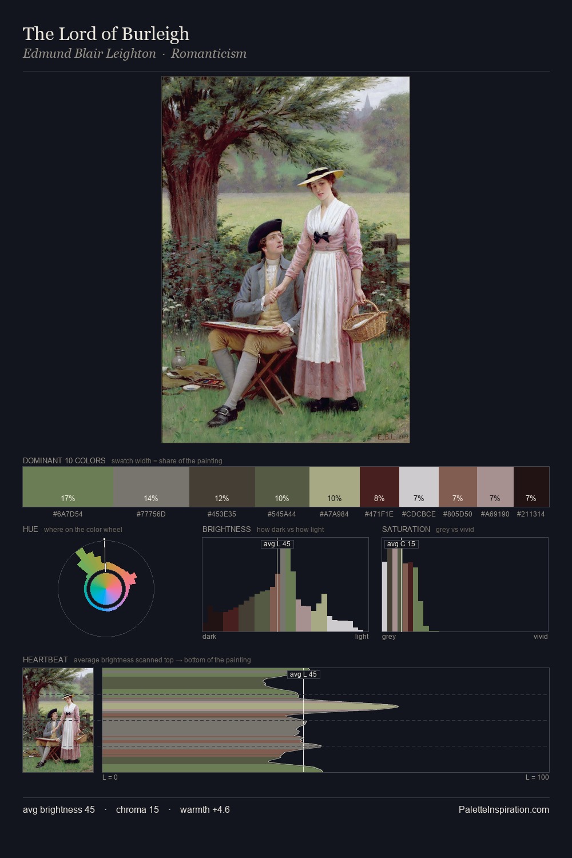This screenshot has height=858, width=572.
Task: Click the dark axis label under brightness
Action: pyautogui.click(x=209, y=637)
